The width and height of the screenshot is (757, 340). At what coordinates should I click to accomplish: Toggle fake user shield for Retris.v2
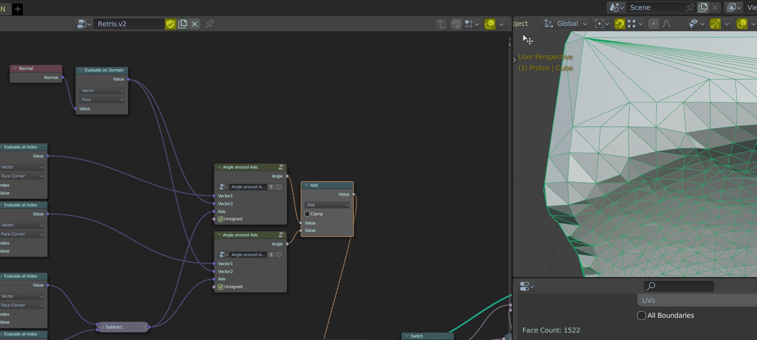tap(170, 24)
